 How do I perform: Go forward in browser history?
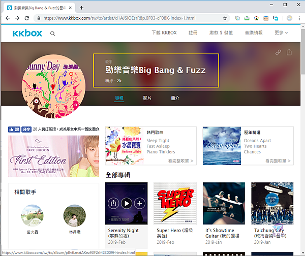coord(17,18)
